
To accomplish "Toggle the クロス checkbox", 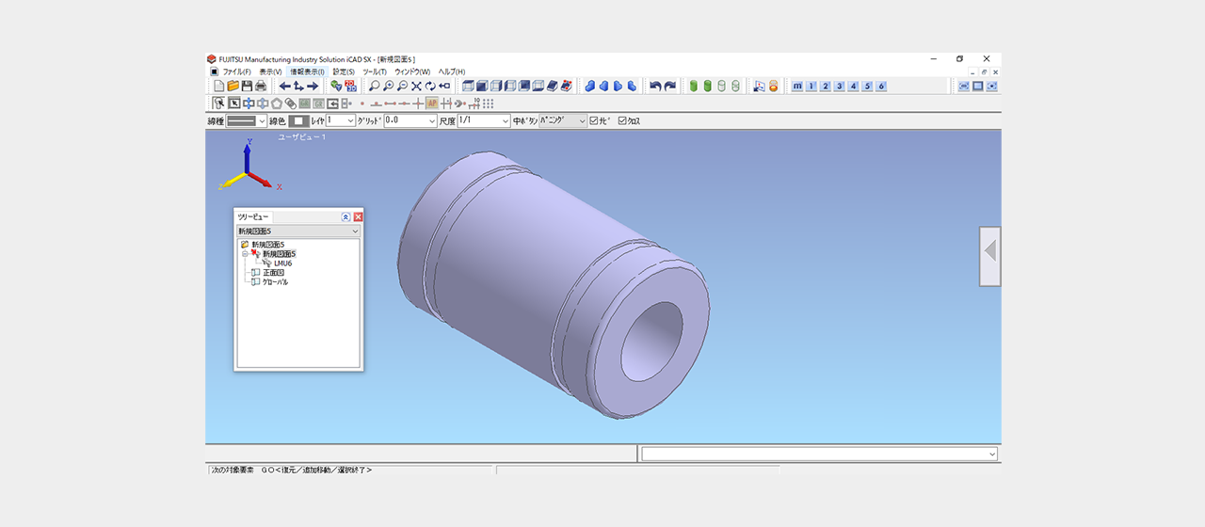I will (622, 120).
